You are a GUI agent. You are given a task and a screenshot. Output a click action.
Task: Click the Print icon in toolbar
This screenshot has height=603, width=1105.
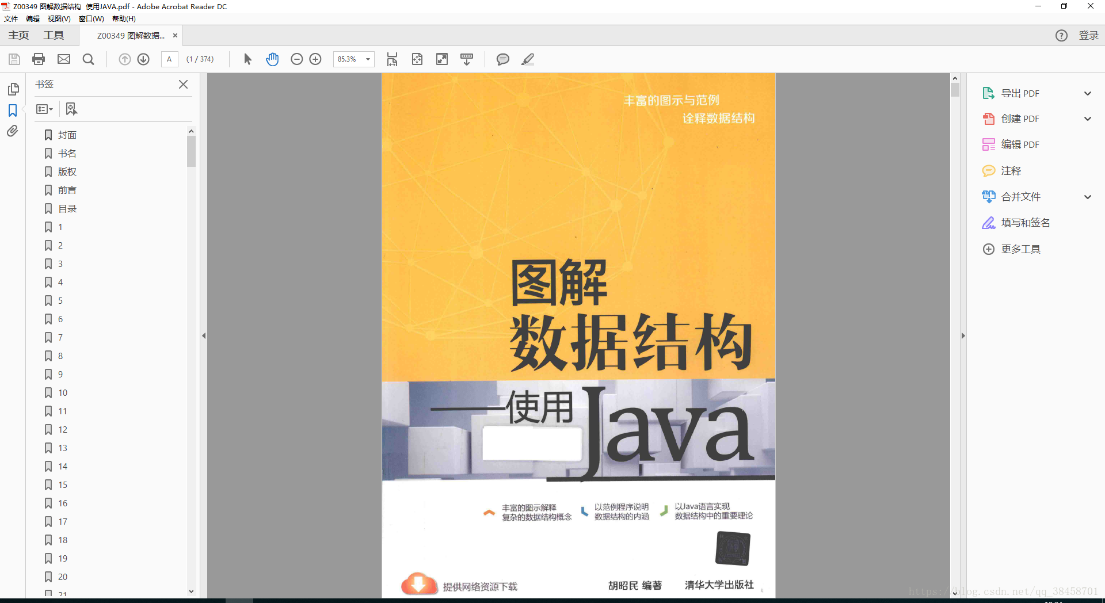coord(39,59)
